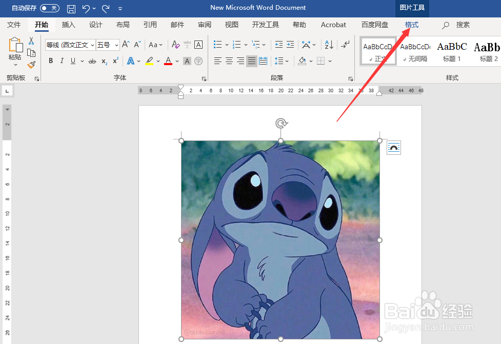The height and width of the screenshot is (344, 501).
Task: Toggle the AutoSave switch
Action: [50, 8]
